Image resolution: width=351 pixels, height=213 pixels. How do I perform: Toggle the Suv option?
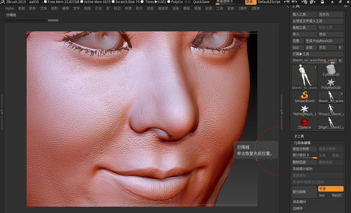324,195
